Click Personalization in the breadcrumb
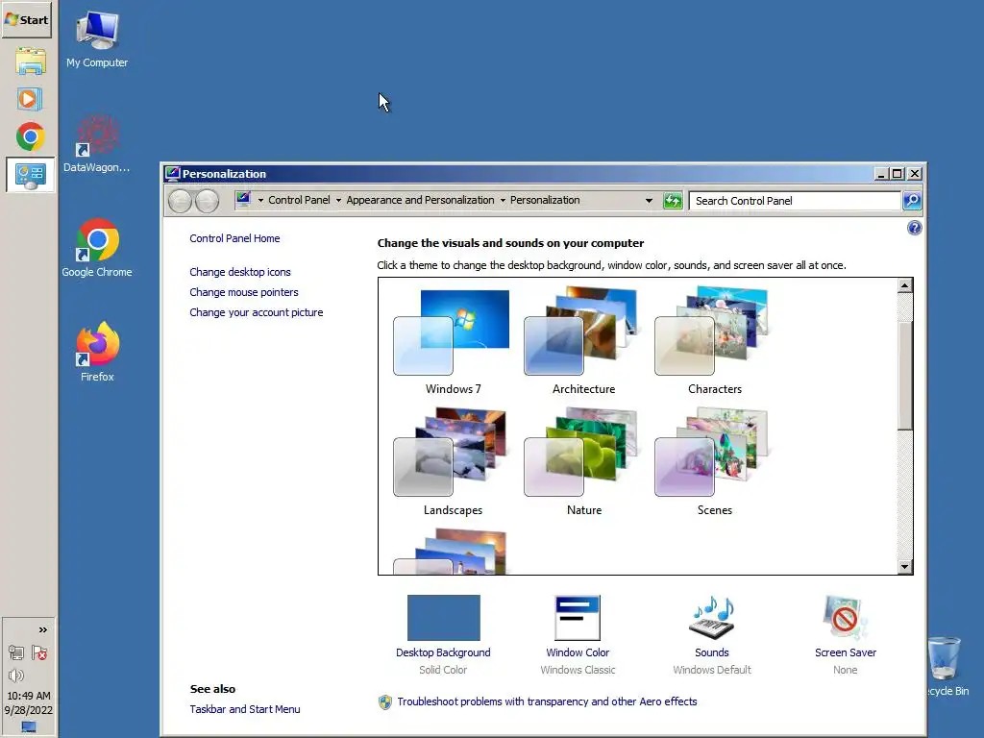The height and width of the screenshot is (738, 984). coord(545,200)
